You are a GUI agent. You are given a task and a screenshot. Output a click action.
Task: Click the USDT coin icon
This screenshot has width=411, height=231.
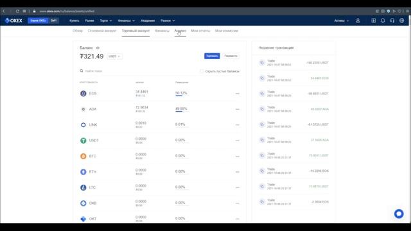83,141
